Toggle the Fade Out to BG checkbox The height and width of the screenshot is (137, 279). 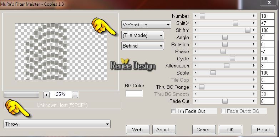pos(223,111)
